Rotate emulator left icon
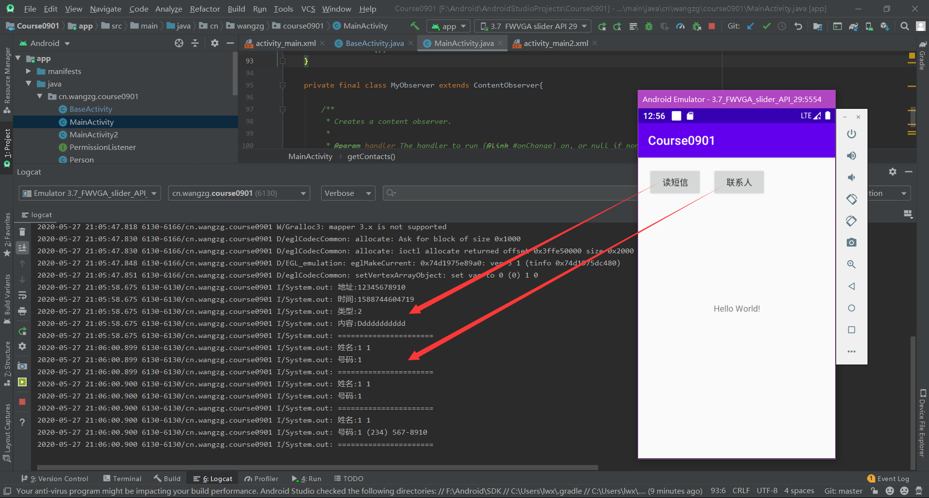Screen dimensions: 929x498 [x=852, y=199]
